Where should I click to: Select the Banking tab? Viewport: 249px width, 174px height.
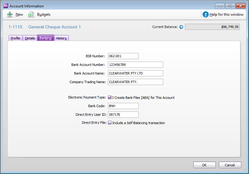[45, 38]
